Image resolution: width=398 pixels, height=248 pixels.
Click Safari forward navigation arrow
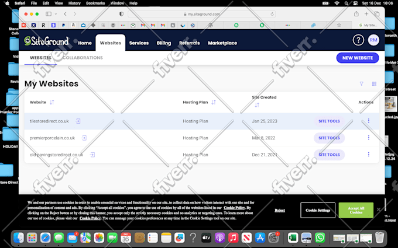click(x=75, y=14)
